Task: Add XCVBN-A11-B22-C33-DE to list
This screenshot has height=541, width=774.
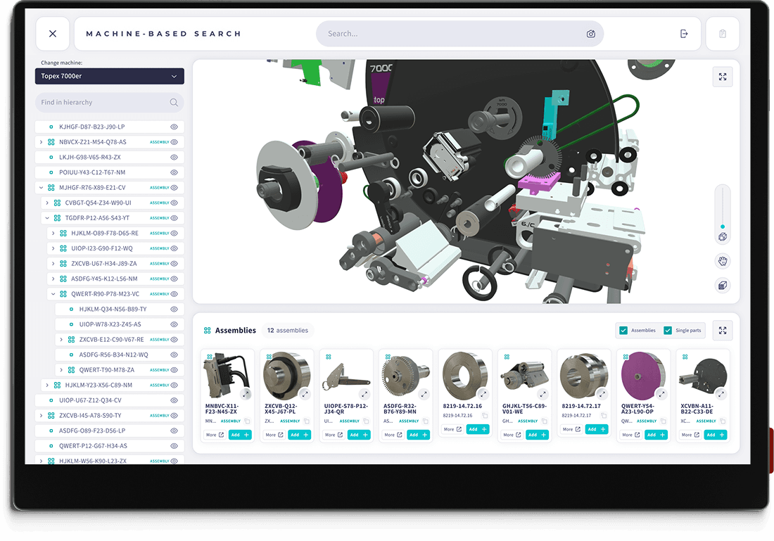Action: (x=716, y=435)
